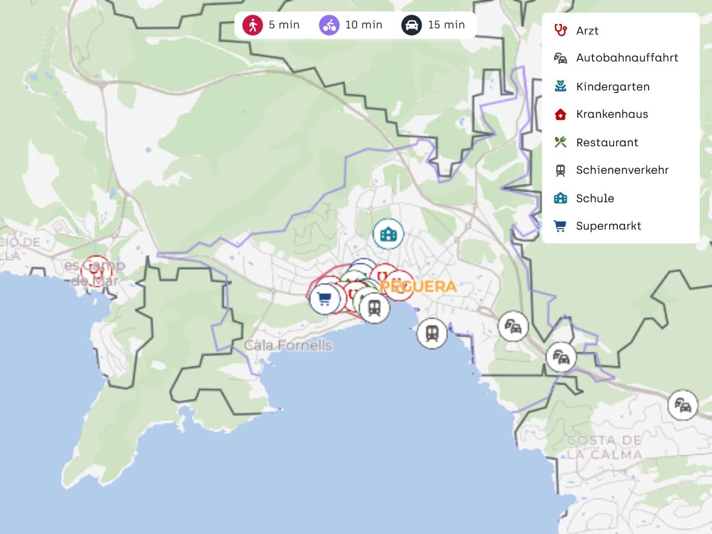Pick Schienenverkehr in the legend
Viewport: 712px width, 534px height.
click(x=622, y=170)
